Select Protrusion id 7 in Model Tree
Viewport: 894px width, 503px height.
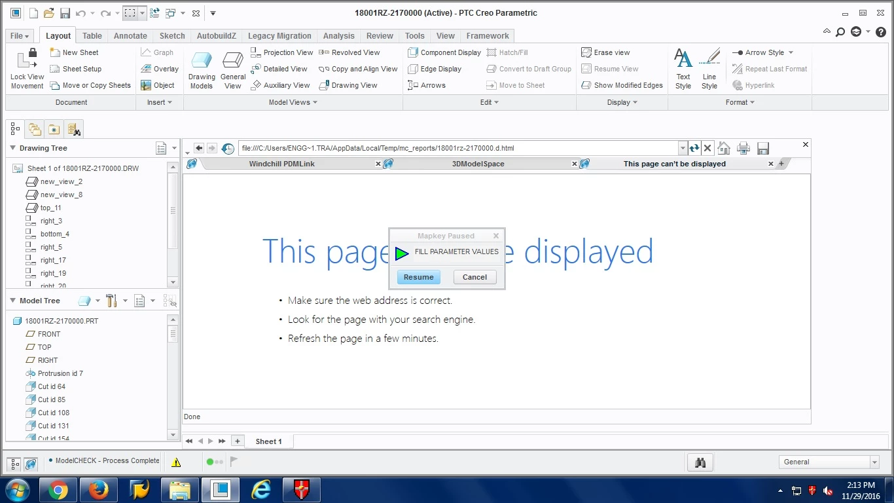pyautogui.click(x=60, y=373)
